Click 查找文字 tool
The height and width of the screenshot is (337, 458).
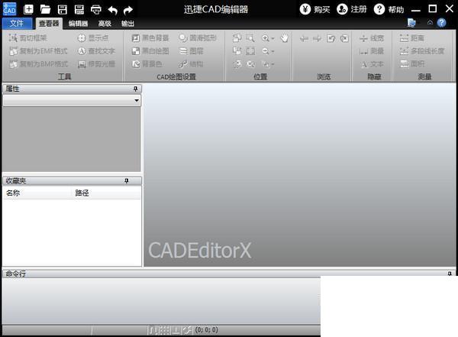tap(96, 51)
